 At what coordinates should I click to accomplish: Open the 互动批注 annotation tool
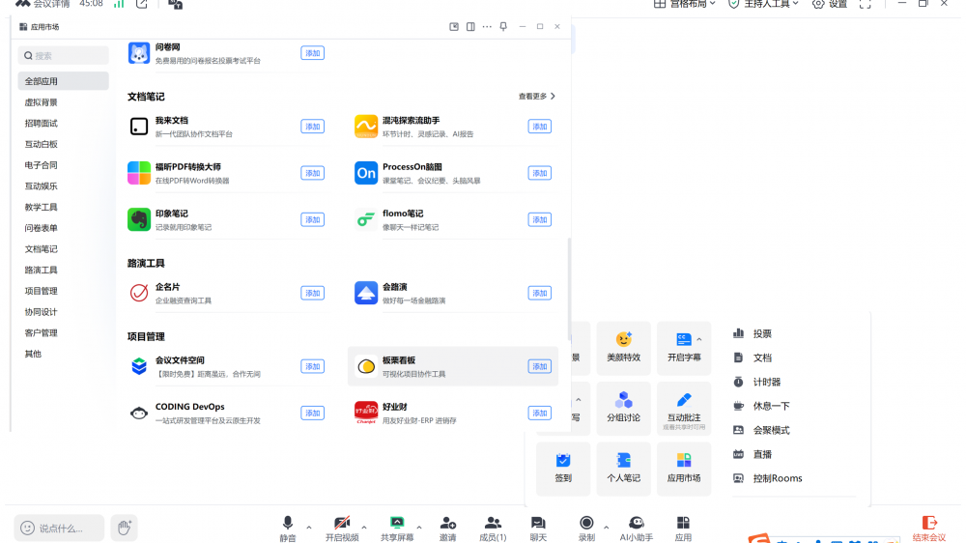coord(684,409)
